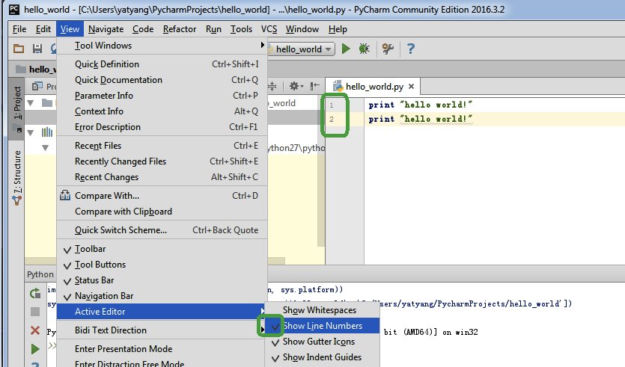This screenshot has width=625, height=367.
Task: Open the Tools menu
Action: point(241,29)
